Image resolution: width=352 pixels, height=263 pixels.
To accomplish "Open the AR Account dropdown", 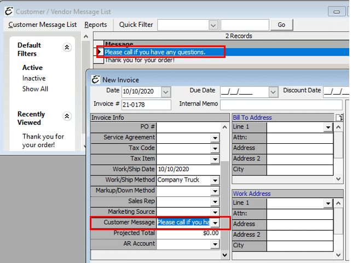I will click(215, 244).
